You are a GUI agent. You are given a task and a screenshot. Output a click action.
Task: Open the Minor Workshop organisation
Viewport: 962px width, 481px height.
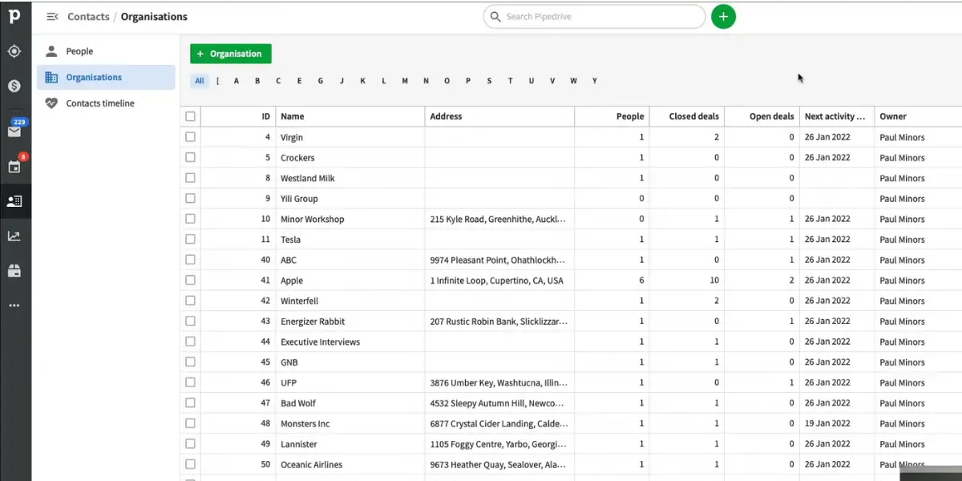(312, 219)
